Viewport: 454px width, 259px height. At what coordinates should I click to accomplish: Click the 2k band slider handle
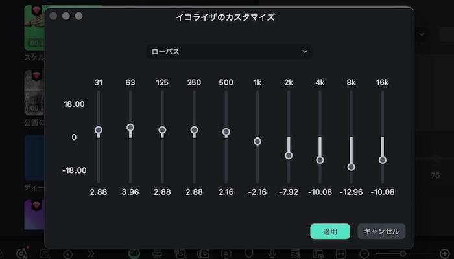click(289, 155)
